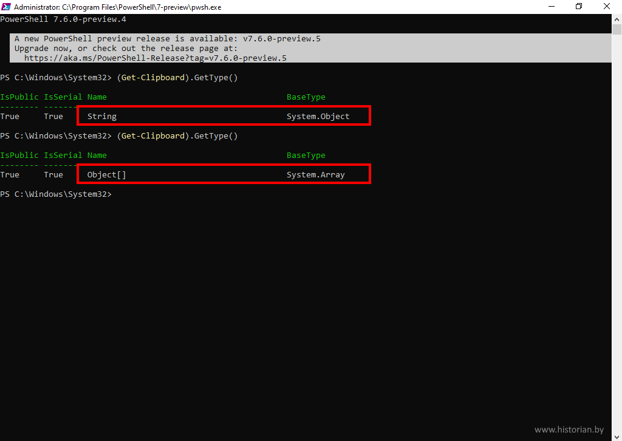Minimize the PowerShell window
Viewport: 622px width, 441px height.
click(551, 7)
